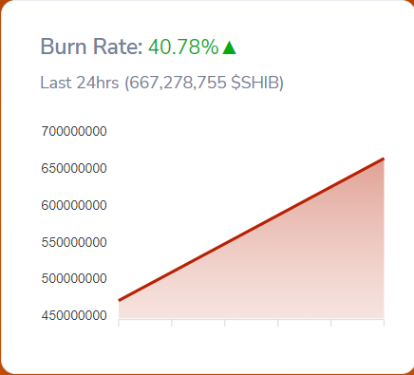Click the red burn trend line in chart
The height and width of the screenshot is (375, 414).
[252, 230]
